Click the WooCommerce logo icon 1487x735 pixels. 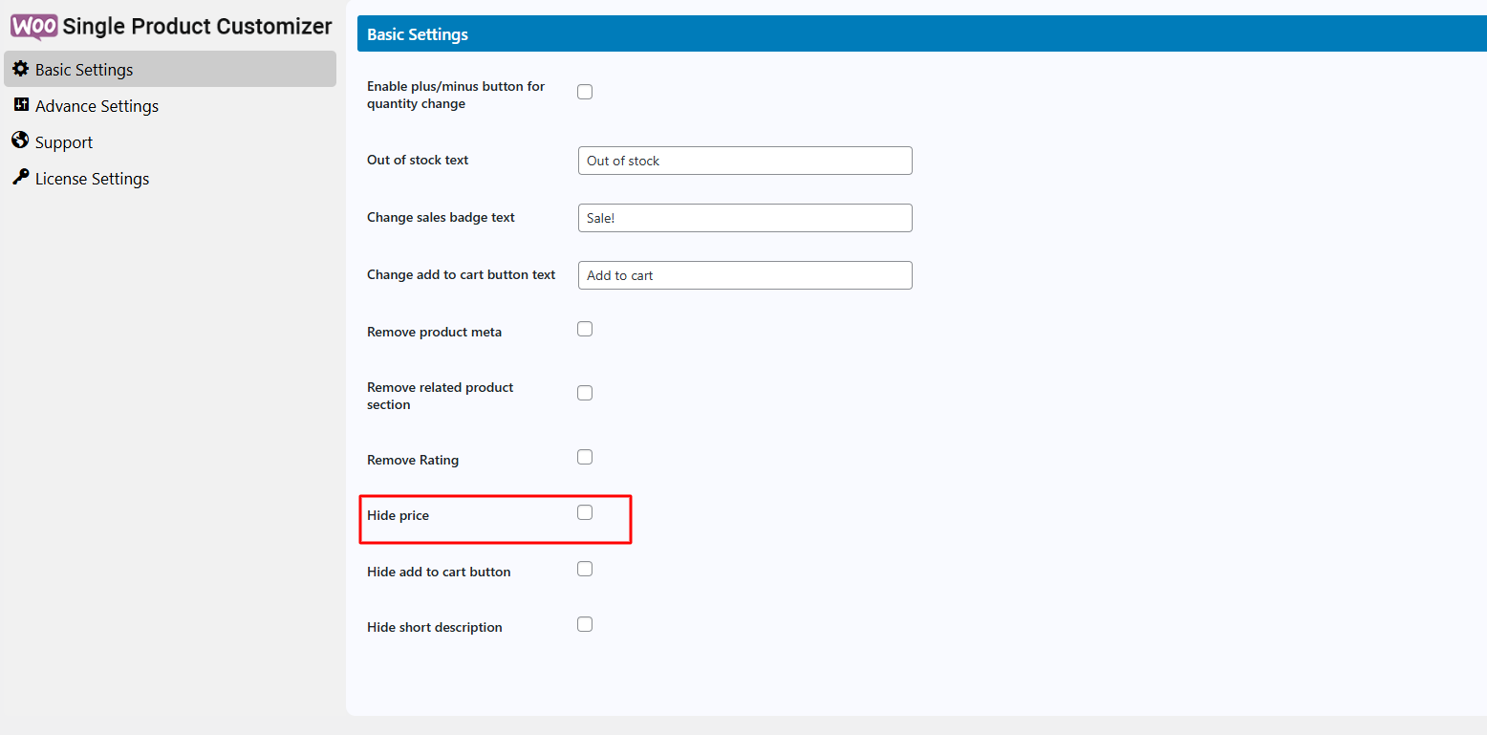(x=34, y=28)
